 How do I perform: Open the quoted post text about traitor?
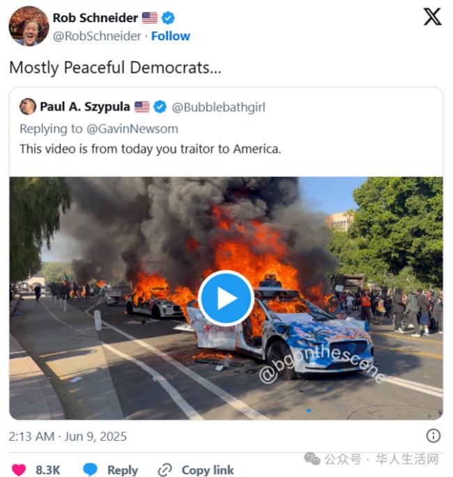(x=150, y=148)
